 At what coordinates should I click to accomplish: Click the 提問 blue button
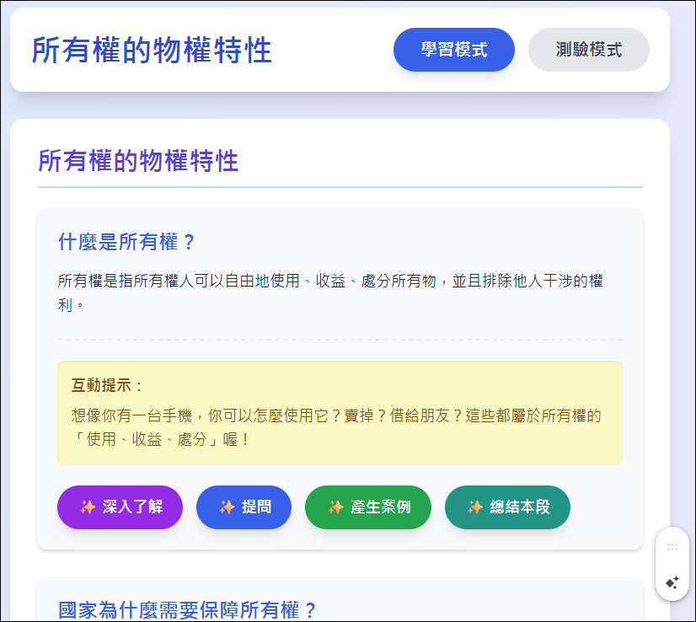[244, 507]
